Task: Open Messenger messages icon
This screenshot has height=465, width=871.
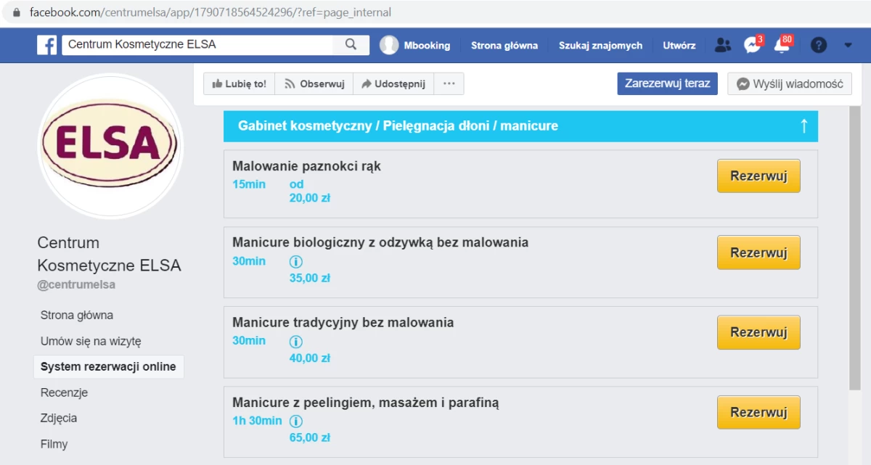Action: click(752, 45)
